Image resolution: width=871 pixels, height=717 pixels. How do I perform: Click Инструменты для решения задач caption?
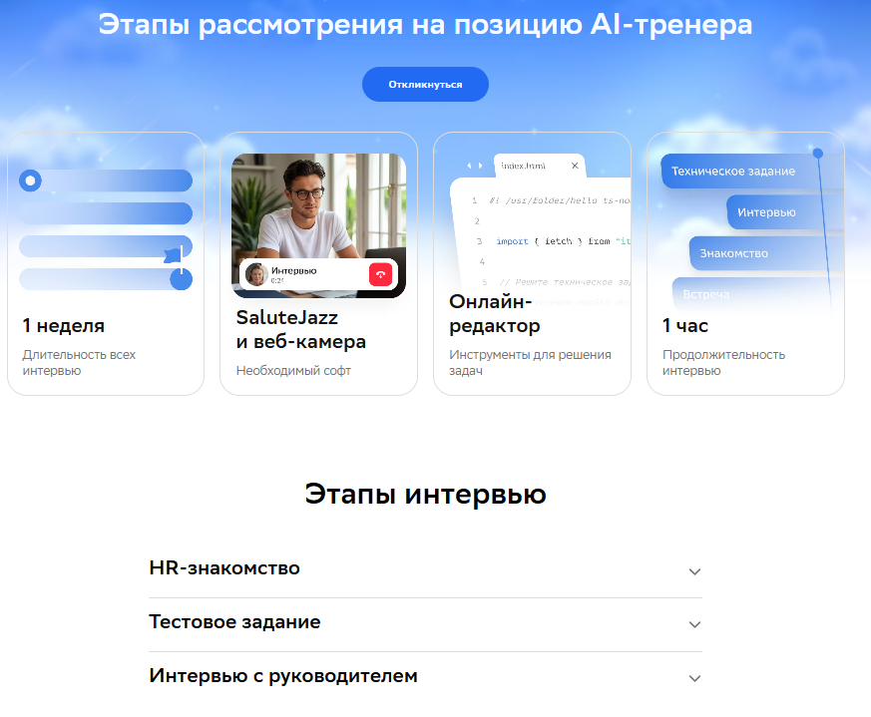530,363
